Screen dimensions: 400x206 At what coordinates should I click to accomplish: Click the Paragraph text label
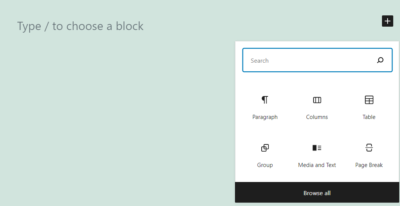point(265,117)
